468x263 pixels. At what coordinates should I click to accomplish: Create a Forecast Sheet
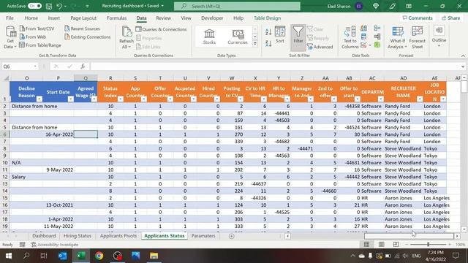417,37
